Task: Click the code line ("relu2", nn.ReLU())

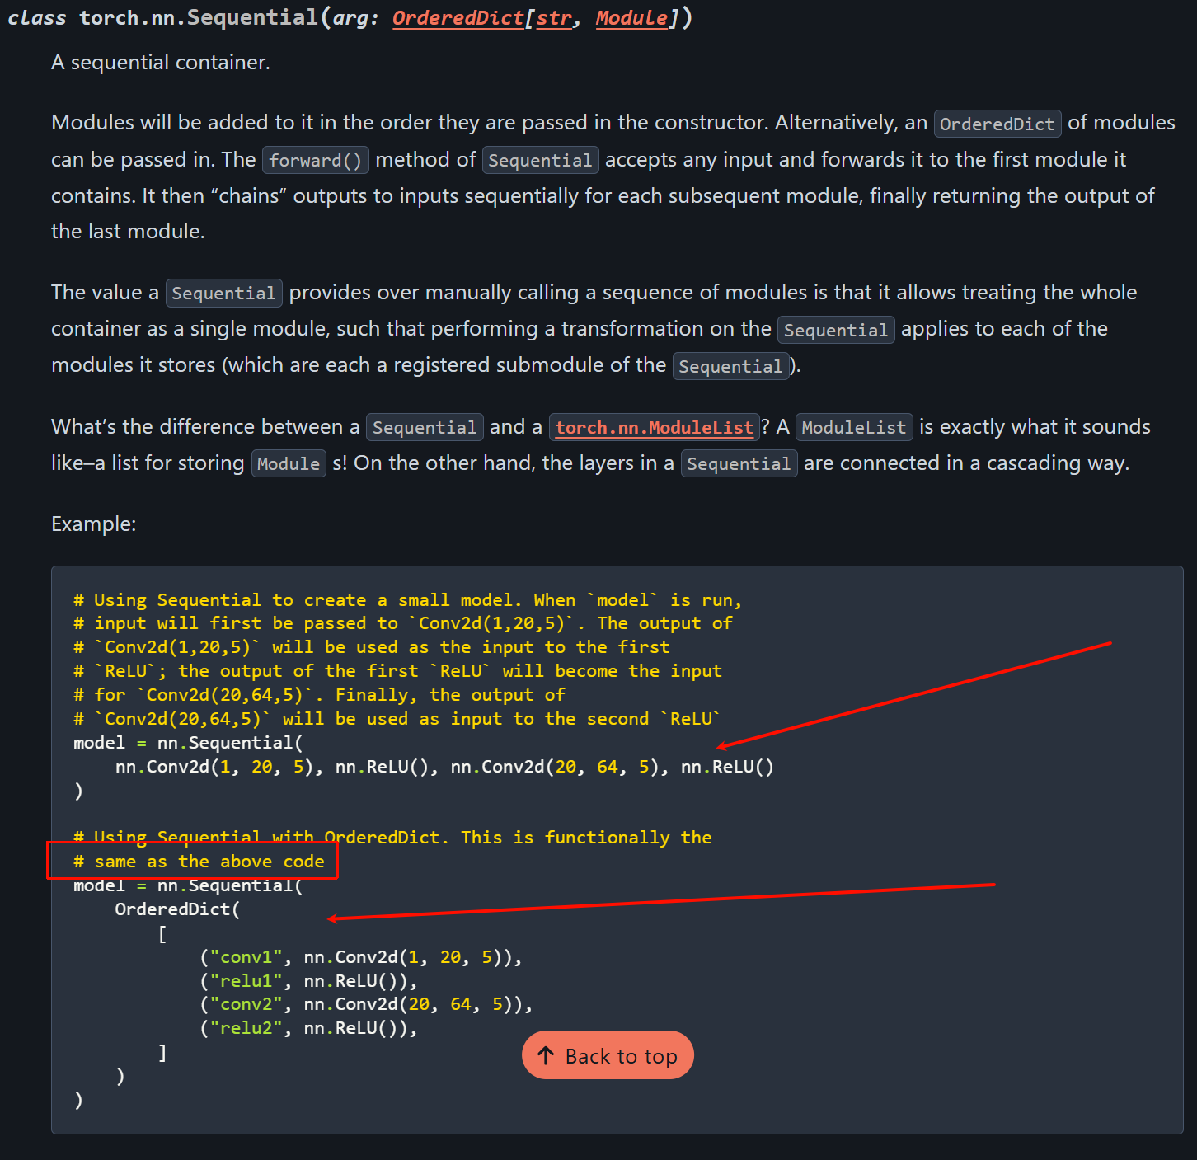Action: point(308,1028)
